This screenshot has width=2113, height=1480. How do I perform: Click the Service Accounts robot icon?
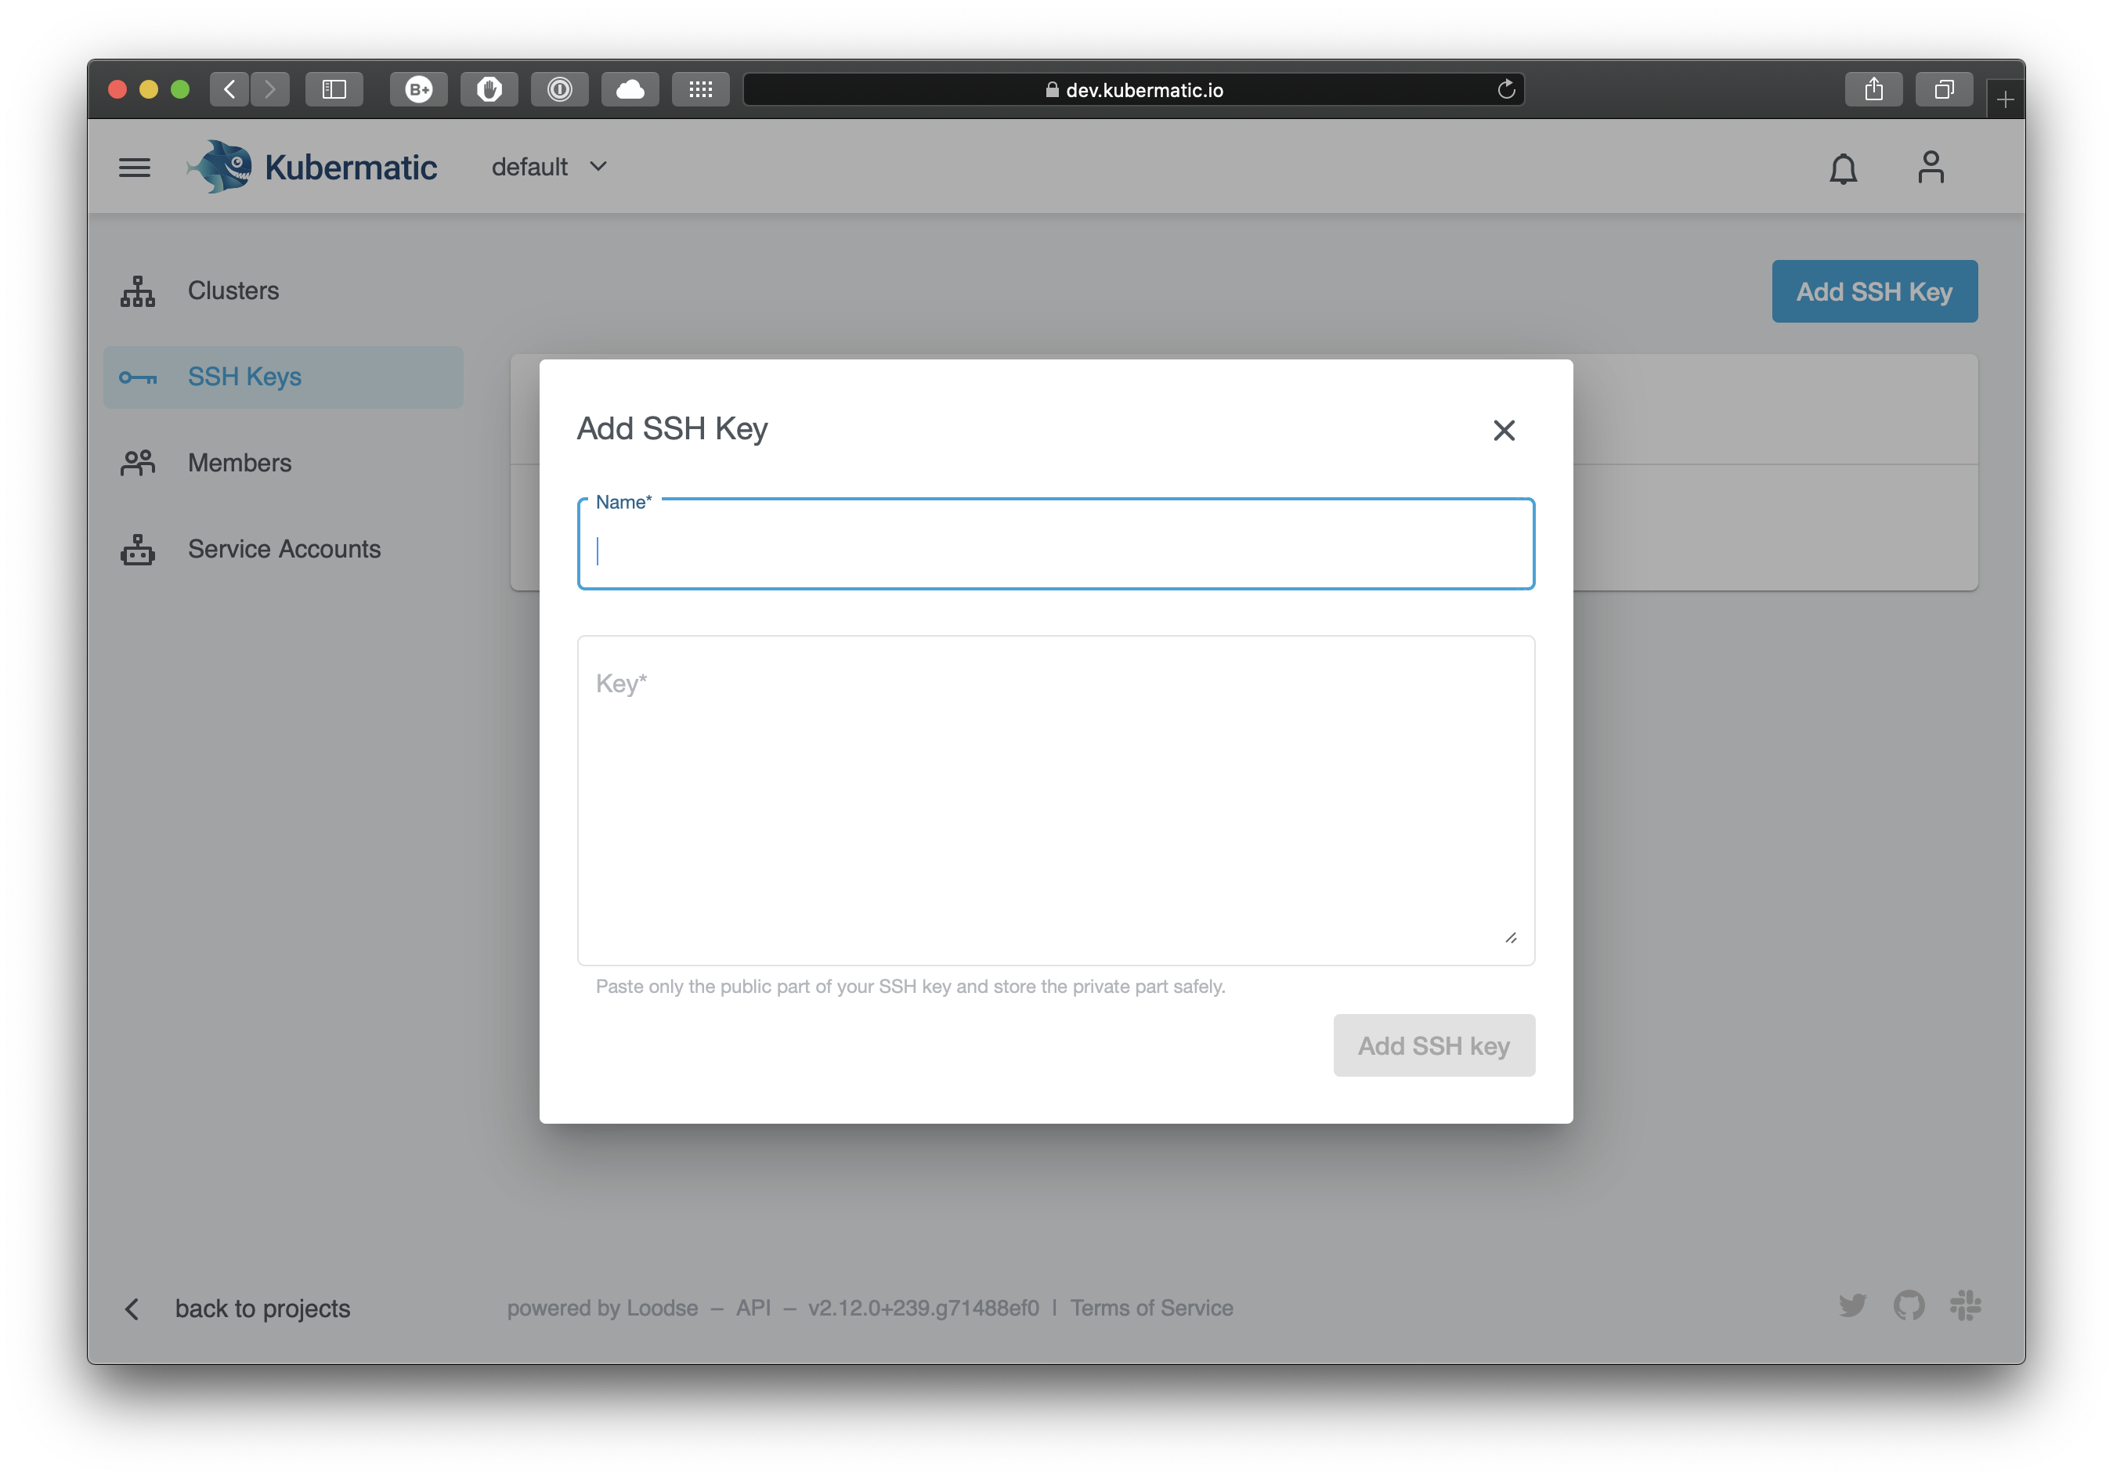coord(136,549)
